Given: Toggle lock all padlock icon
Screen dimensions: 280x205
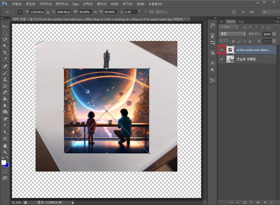Looking at the screenshot, I should (250, 41).
